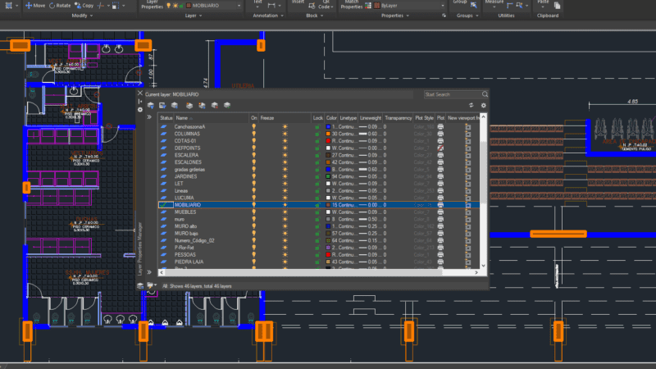Viewport: 656px width, 369px height.
Task: Open the ByLayer color dropdown in ribbon
Action: [x=443, y=6]
